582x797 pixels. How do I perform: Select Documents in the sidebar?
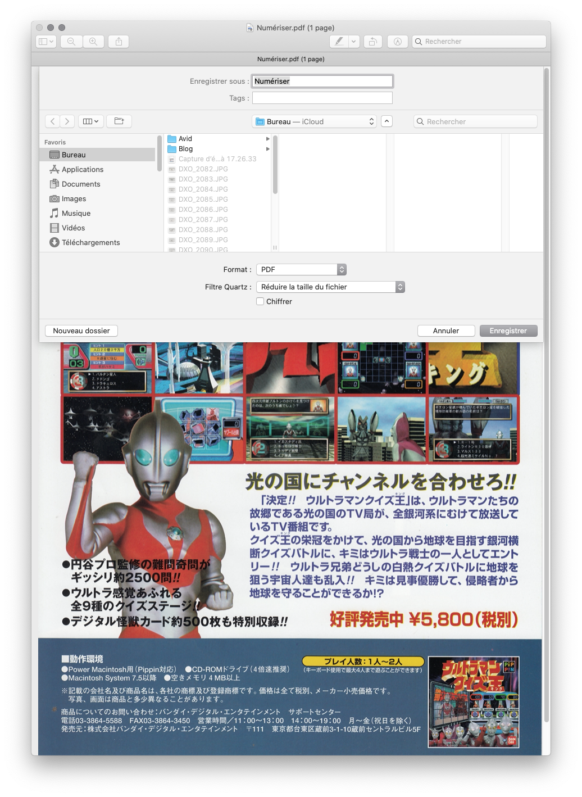(x=98, y=184)
